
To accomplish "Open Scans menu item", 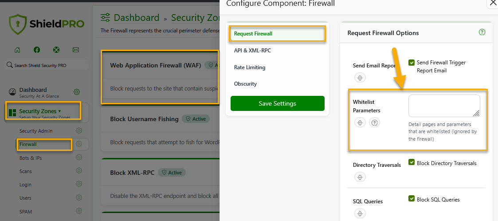I will tap(26, 171).
